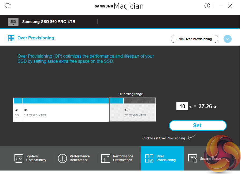Screen dimensions: 241x174
Task: Click the OP 23.27 GB NTFS partition
Action: 140,110
